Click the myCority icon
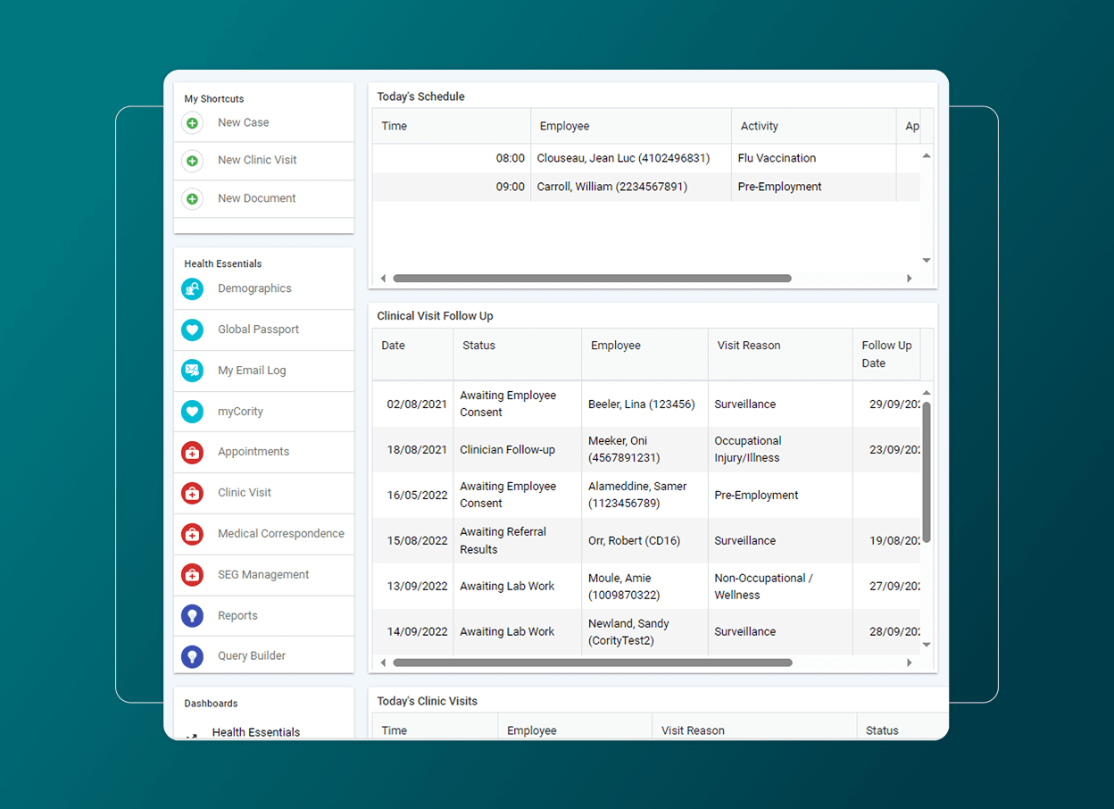 pos(192,411)
